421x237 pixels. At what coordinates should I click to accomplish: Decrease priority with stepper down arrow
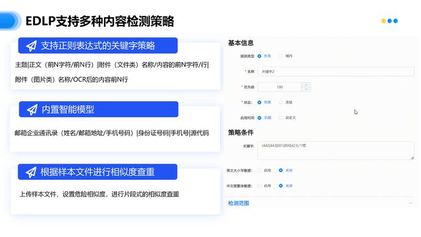point(306,89)
